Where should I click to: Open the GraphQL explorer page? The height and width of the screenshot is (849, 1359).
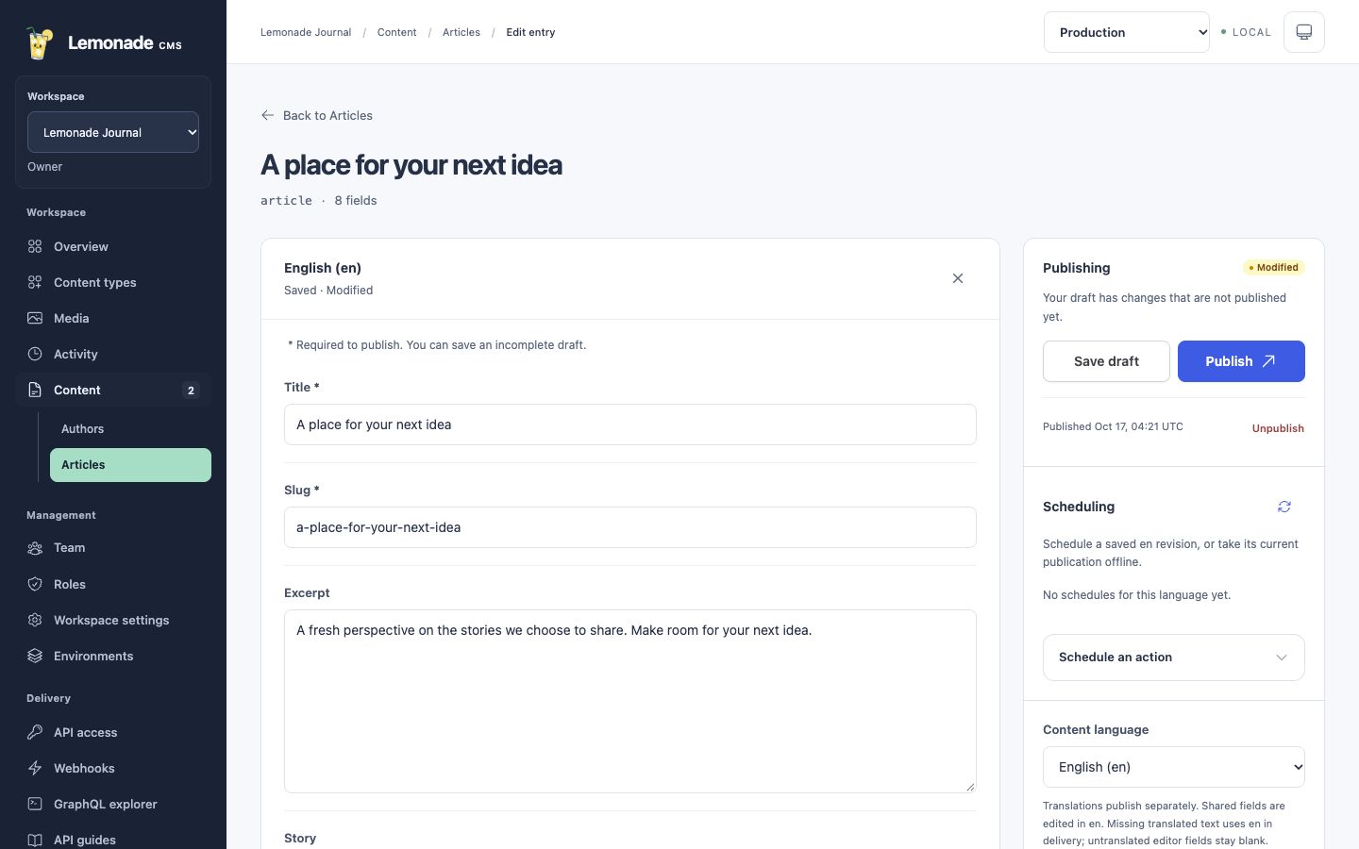(x=113, y=804)
